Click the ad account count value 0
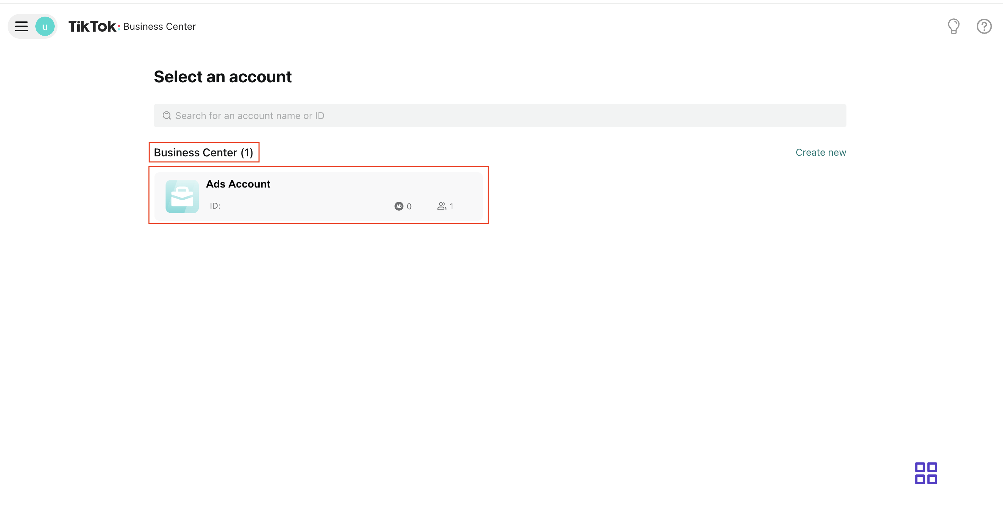1003x512 pixels. 409,207
